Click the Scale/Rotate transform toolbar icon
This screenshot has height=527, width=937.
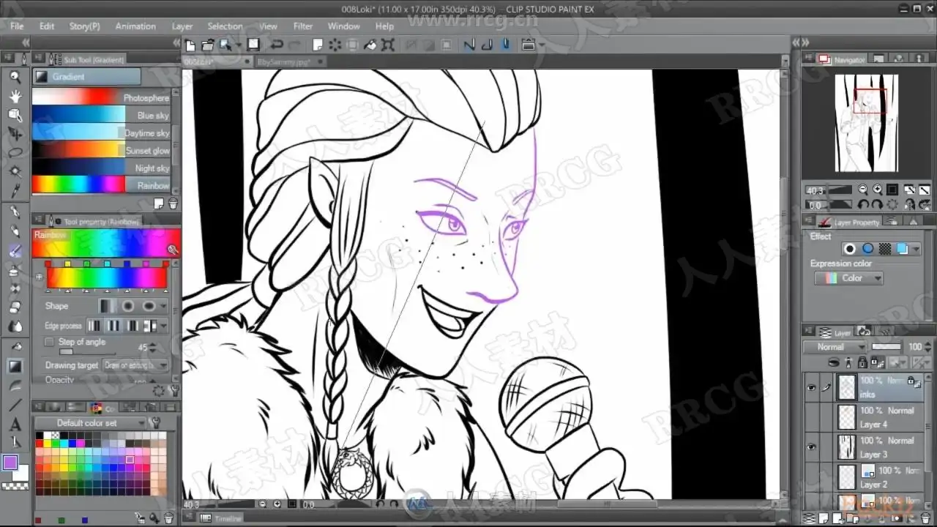(387, 45)
